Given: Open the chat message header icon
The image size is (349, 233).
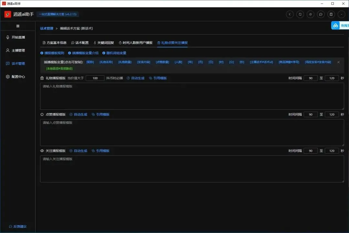Looking at the screenshot, I should pyautogui.click(x=321, y=15).
